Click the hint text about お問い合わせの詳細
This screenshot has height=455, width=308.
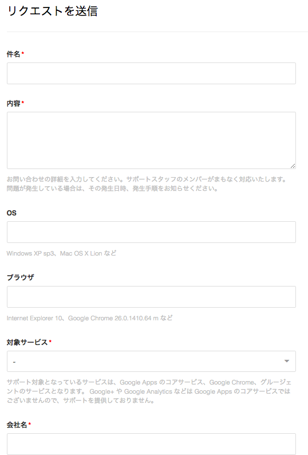(x=147, y=184)
